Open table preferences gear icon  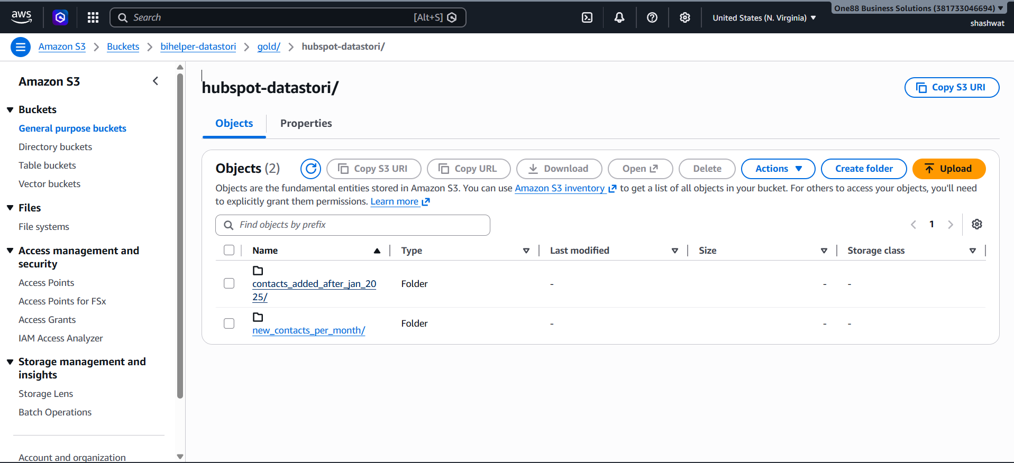(977, 224)
